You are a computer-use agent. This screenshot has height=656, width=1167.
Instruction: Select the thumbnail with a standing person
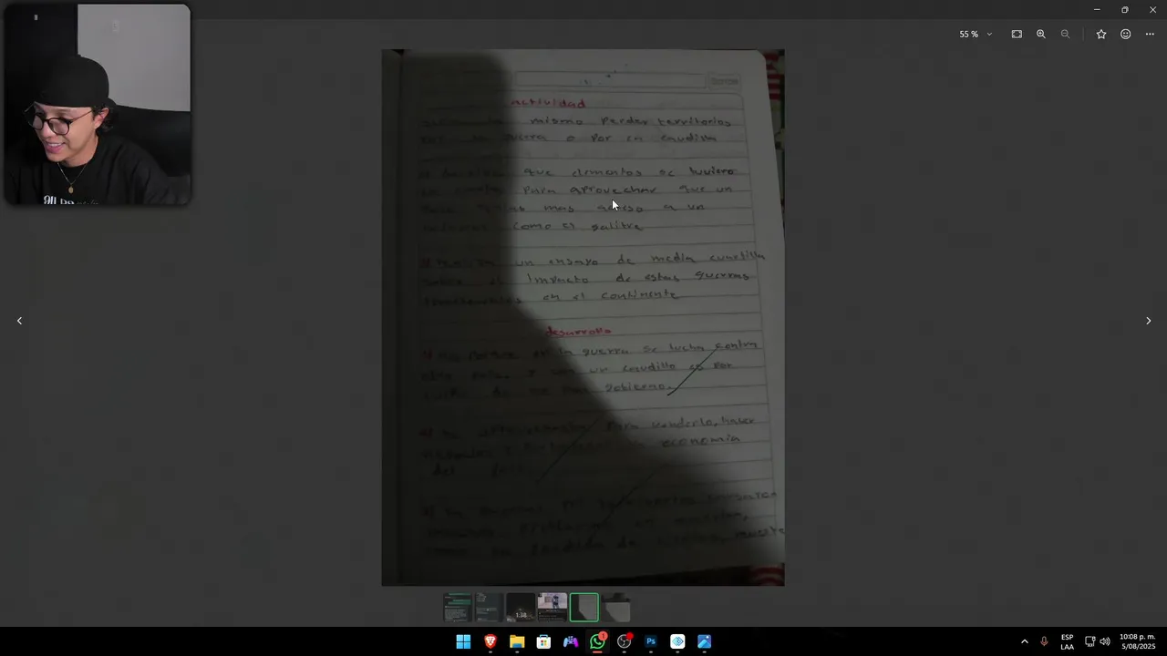552,607
